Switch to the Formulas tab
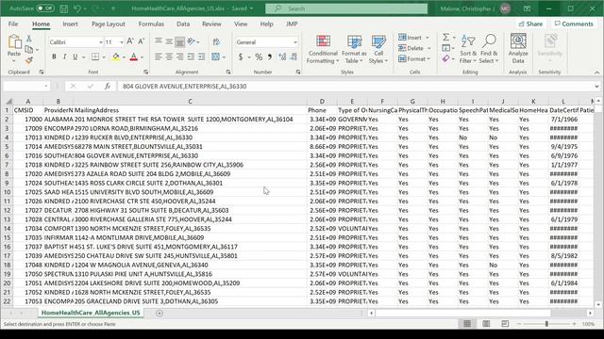This screenshot has width=604, height=339. coord(151,24)
